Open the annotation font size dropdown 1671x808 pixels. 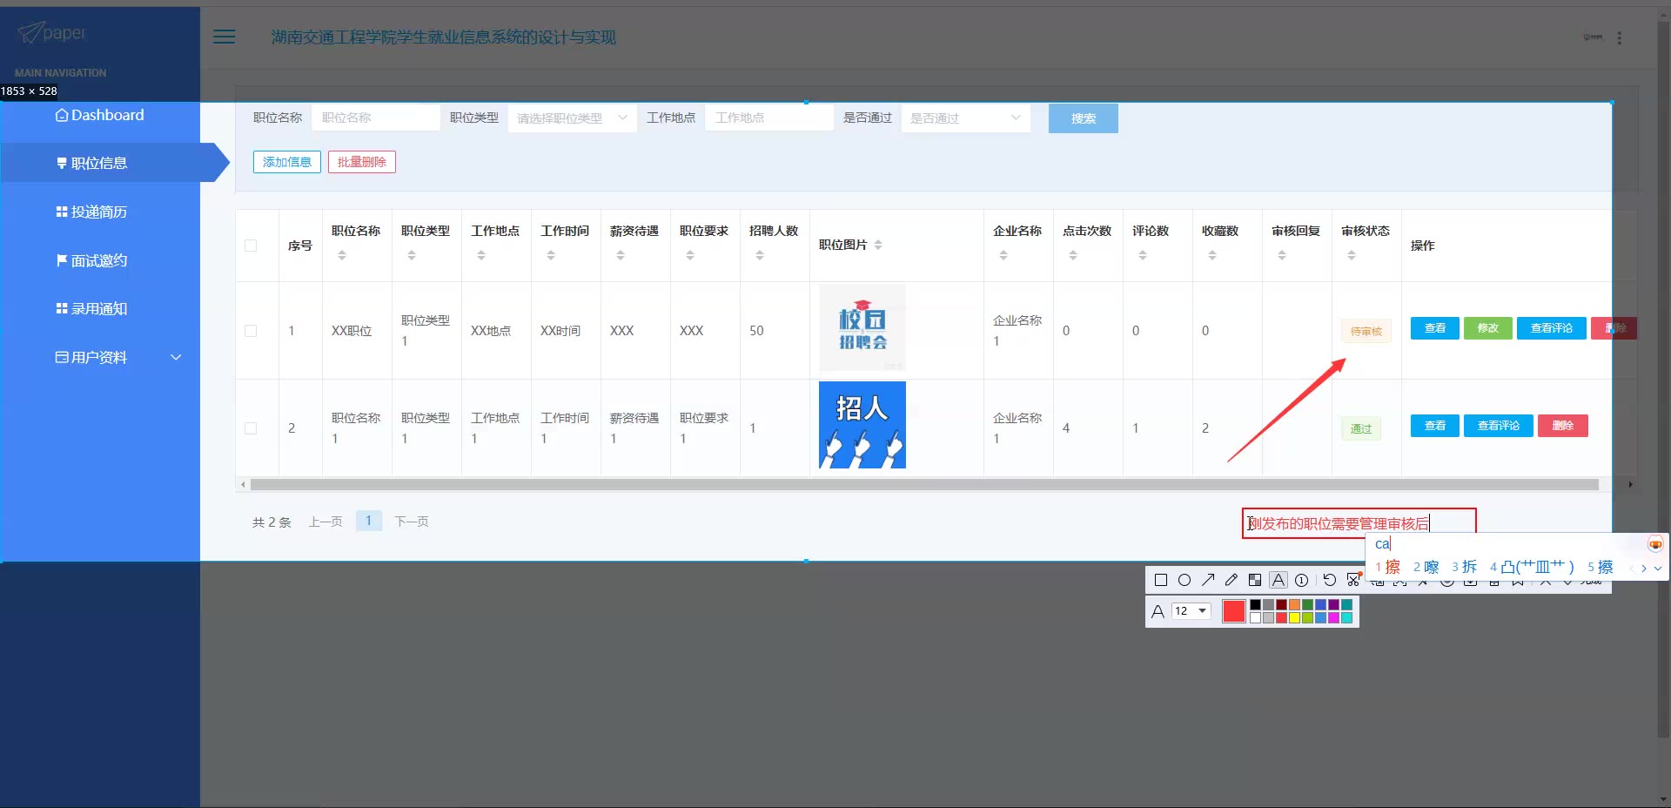tap(1191, 611)
